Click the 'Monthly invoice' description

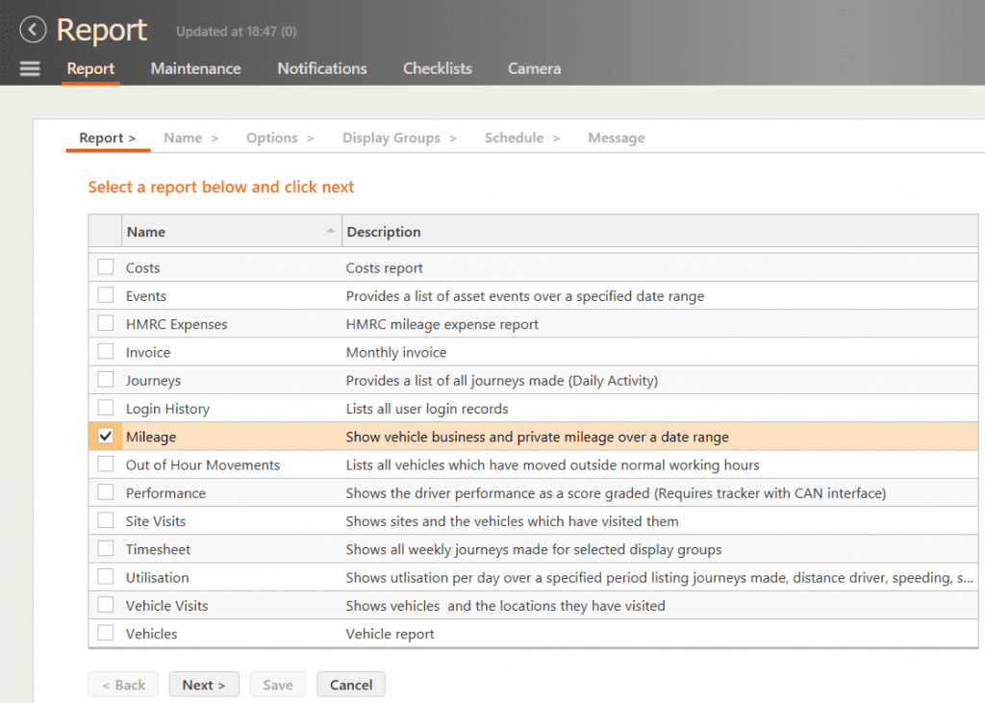click(396, 352)
